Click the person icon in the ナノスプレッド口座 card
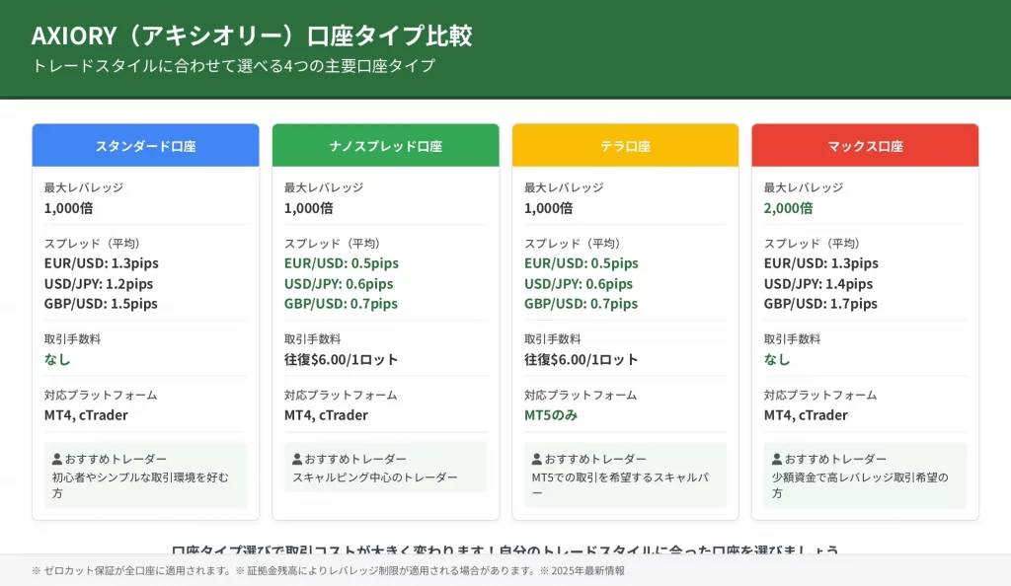Image resolution: width=1011 pixels, height=586 pixels. (x=297, y=460)
